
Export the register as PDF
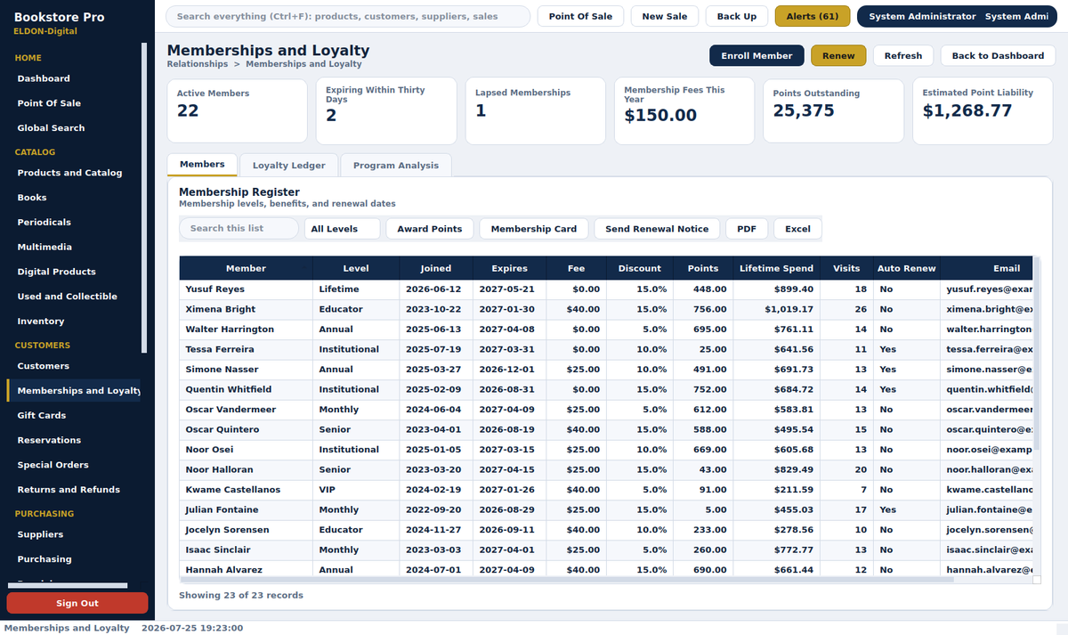[747, 229]
